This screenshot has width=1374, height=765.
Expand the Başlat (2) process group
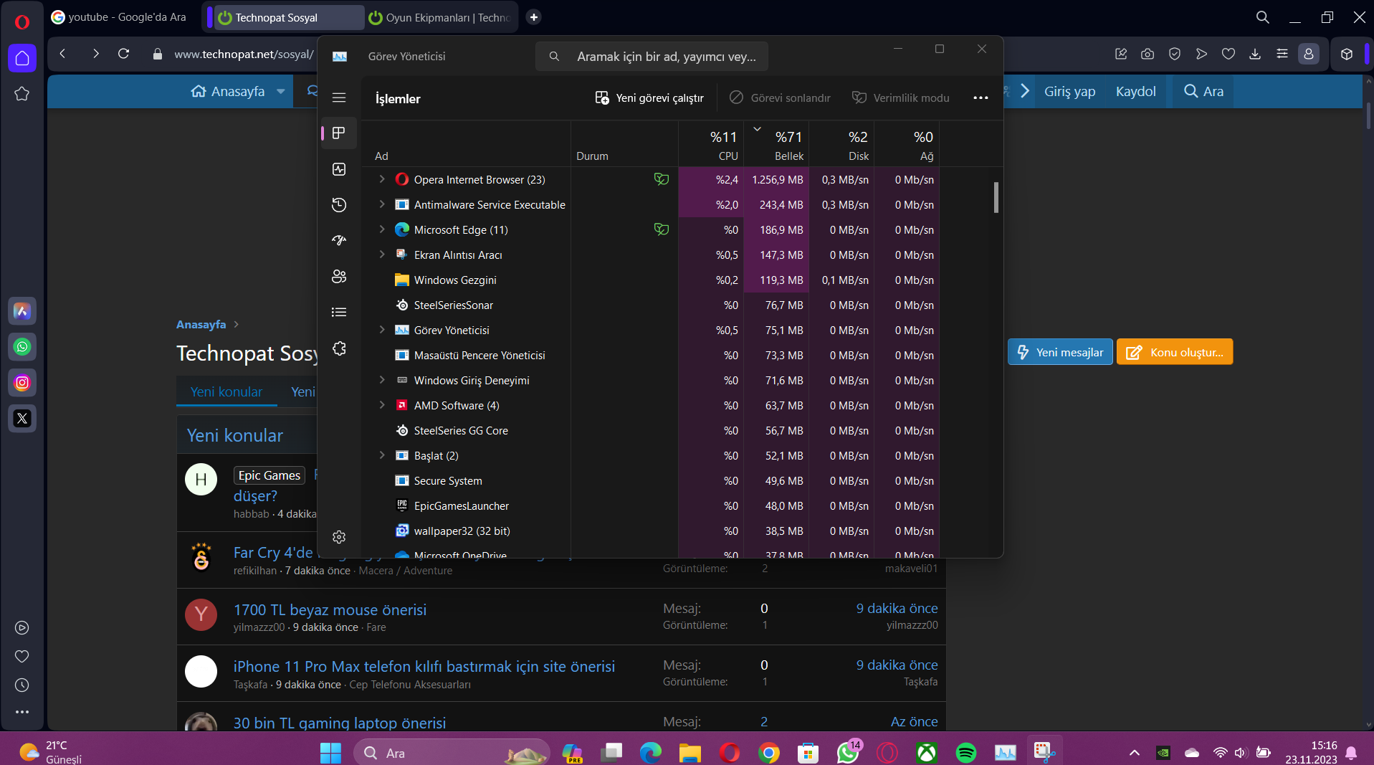[382, 455]
